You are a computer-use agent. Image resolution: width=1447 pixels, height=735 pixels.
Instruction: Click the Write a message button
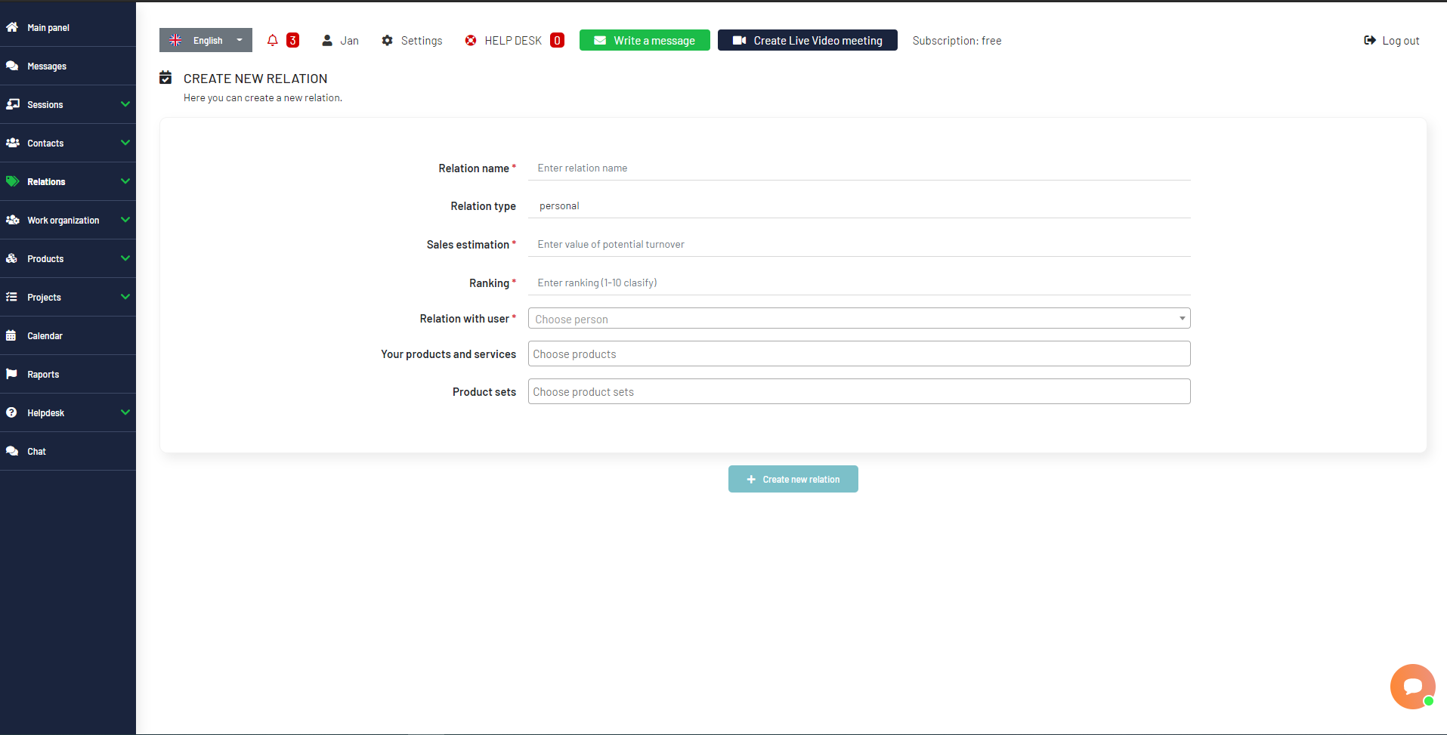[644, 40]
